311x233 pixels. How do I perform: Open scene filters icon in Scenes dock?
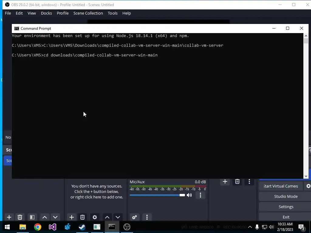32,217
